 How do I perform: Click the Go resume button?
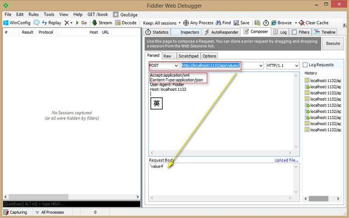pyautogui.click(x=82, y=23)
